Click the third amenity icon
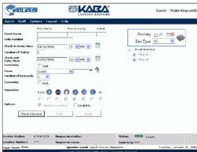Viewport: 197px width, 152px height. click(x=67, y=92)
